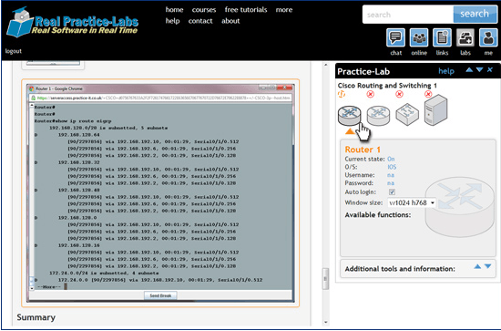The height and width of the screenshot is (331, 501).
Task: Click the terminal window address bar
Action: (160, 98)
